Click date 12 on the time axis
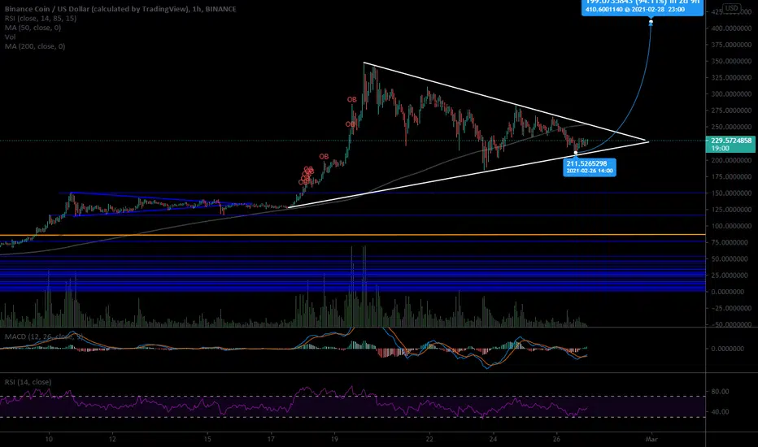The height and width of the screenshot is (447, 758). [x=112, y=439]
